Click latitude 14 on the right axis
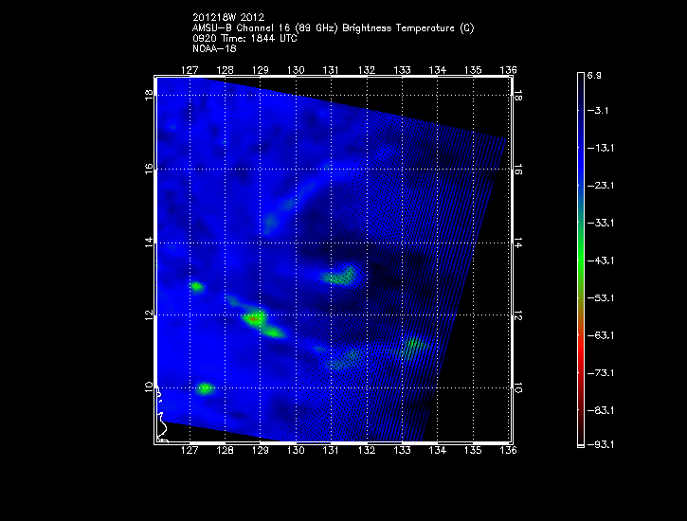Viewport: 687px width, 521px height. coord(517,243)
